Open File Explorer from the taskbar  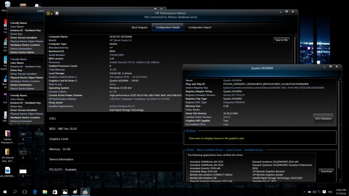pos(45,192)
